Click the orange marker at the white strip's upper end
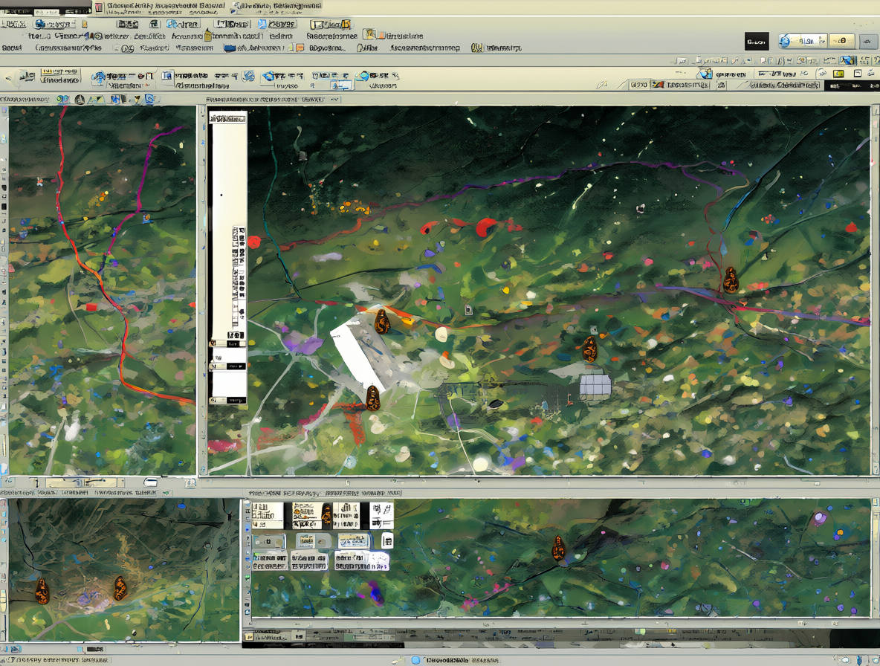Viewport: 880px width, 666px height. pyautogui.click(x=382, y=322)
